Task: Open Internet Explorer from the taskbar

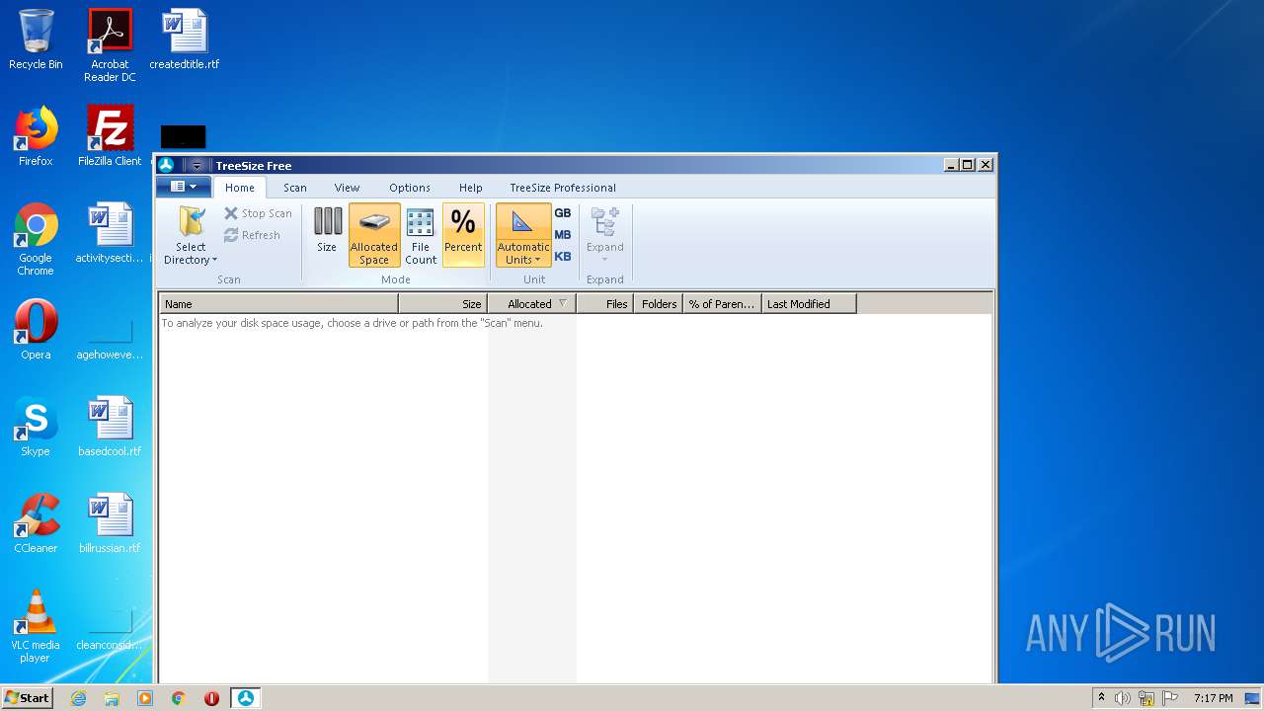Action: click(x=78, y=698)
